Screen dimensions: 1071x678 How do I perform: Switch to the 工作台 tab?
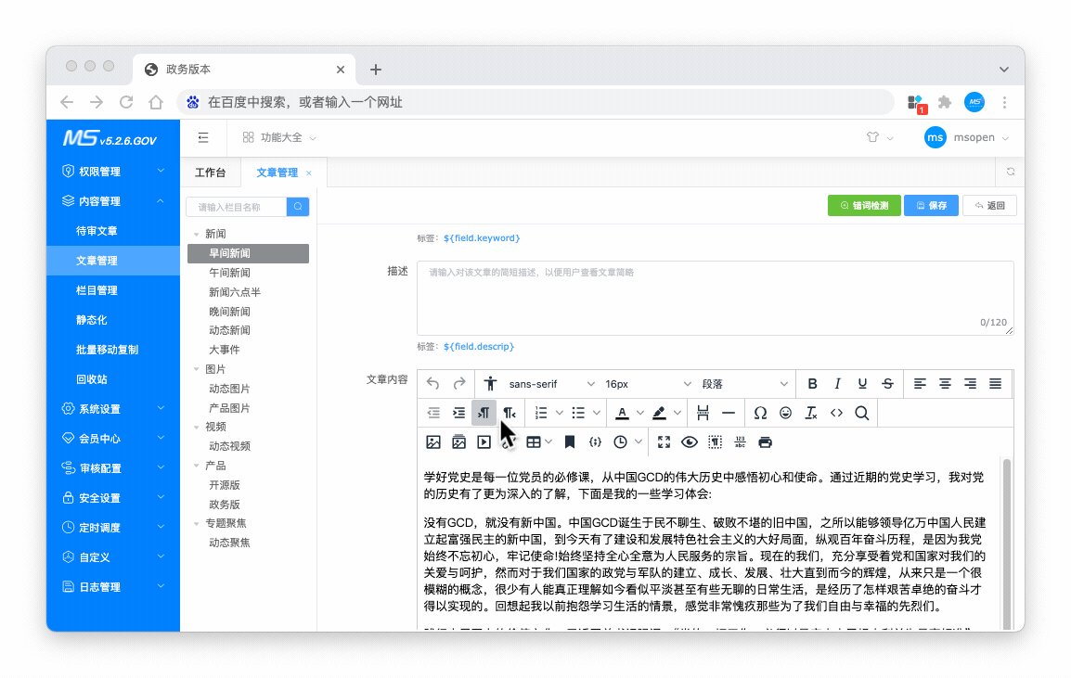pyautogui.click(x=210, y=173)
